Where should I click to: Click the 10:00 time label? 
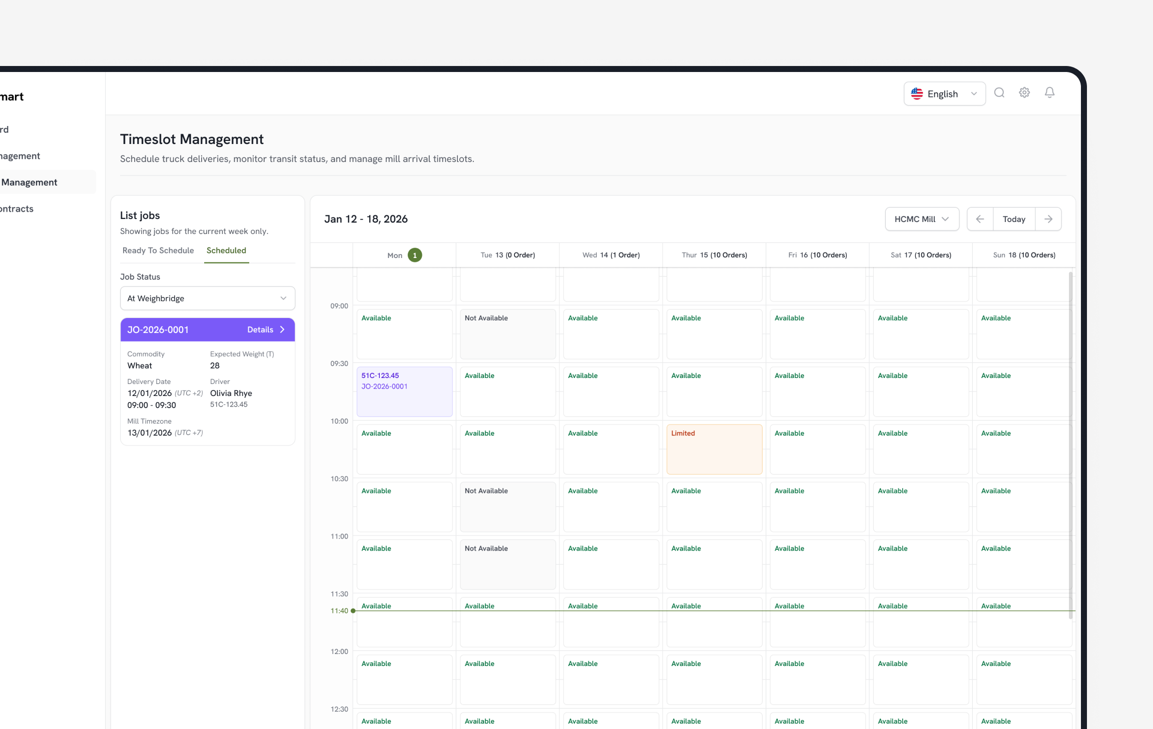click(339, 421)
